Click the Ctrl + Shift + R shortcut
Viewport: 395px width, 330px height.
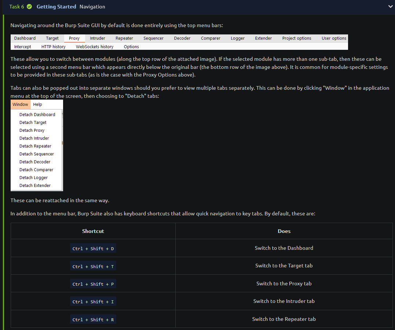point(93,319)
